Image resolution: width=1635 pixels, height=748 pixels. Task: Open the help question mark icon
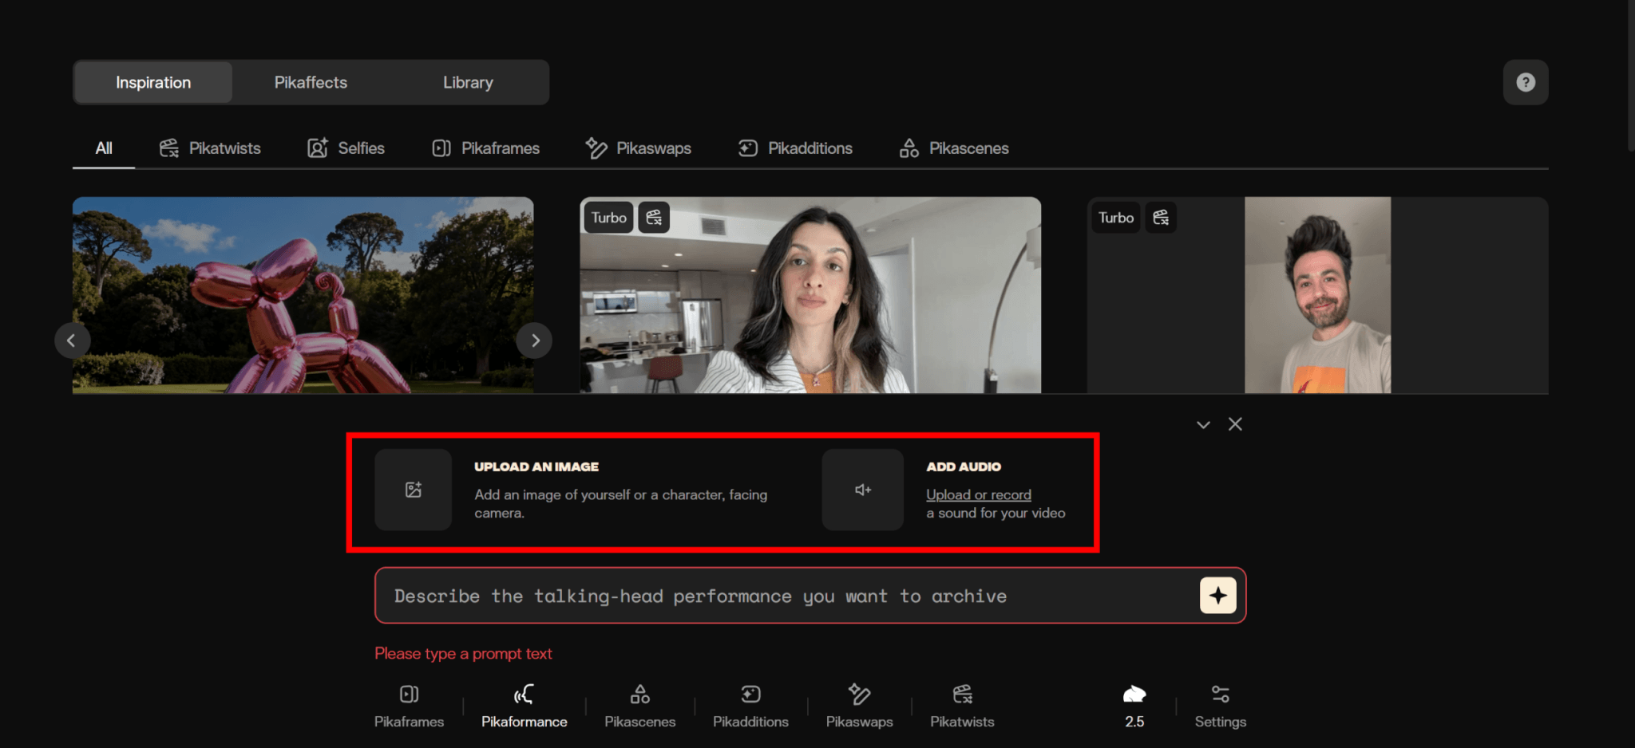(x=1525, y=82)
